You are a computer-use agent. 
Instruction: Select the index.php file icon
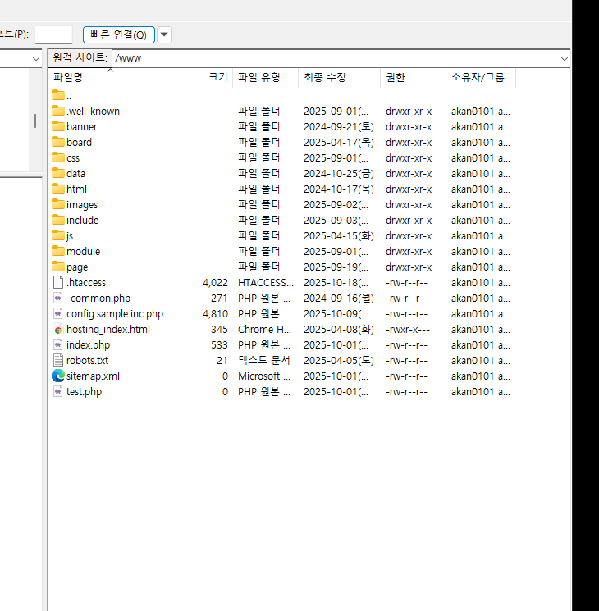(x=57, y=344)
